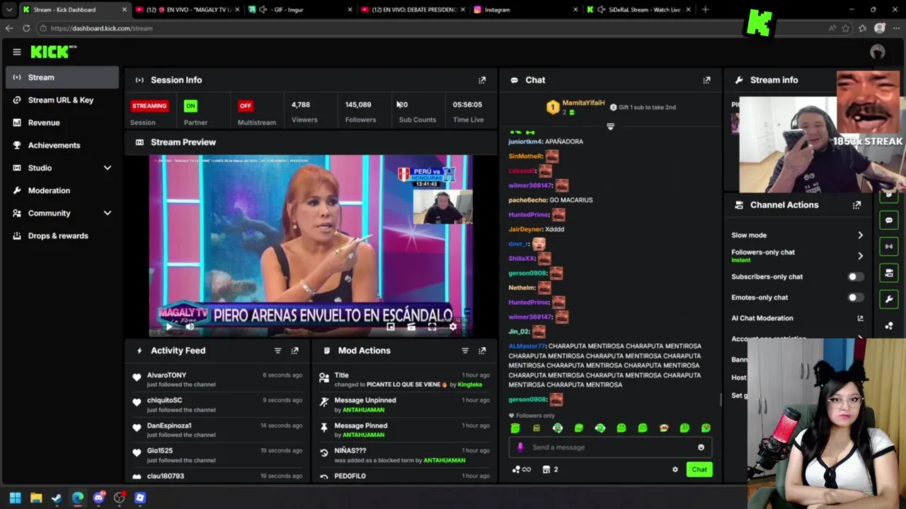The width and height of the screenshot is (906, 509).
Task: Open Drops & rewards in sidebar
Action: point(62,236)
